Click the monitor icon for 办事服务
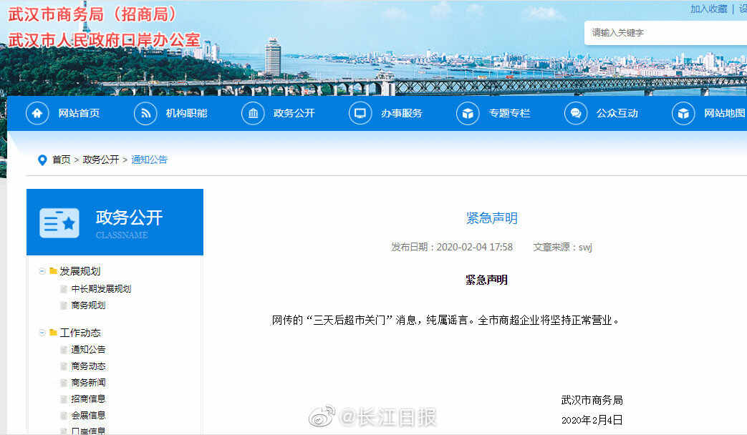The height and width of the screenshot is (435, 747). pyautogui.click(x=360, y=114)
